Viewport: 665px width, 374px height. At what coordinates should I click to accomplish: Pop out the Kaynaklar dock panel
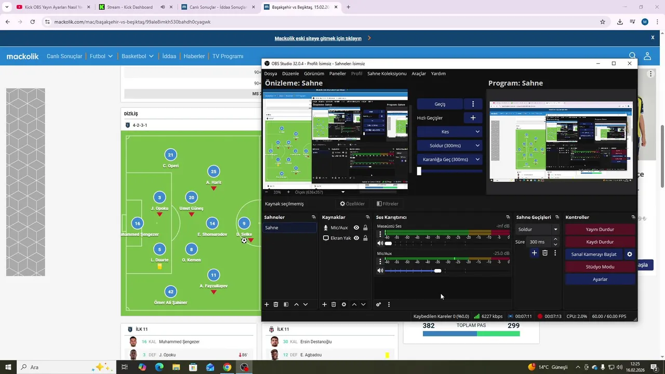(367, 217)
